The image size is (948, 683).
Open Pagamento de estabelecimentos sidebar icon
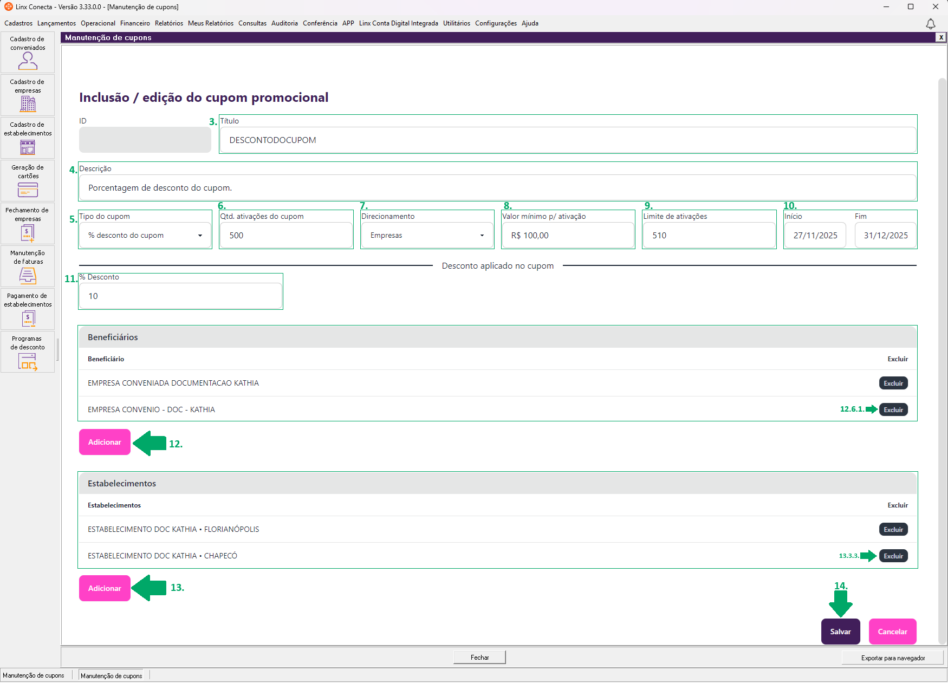point(28,309)
